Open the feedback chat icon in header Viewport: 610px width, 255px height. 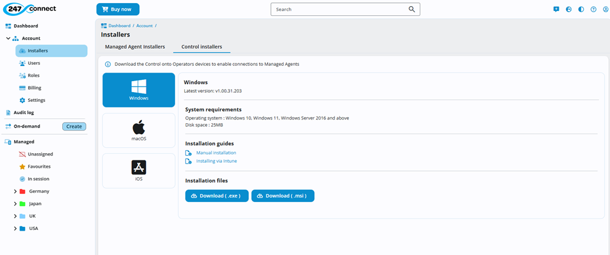556,9
